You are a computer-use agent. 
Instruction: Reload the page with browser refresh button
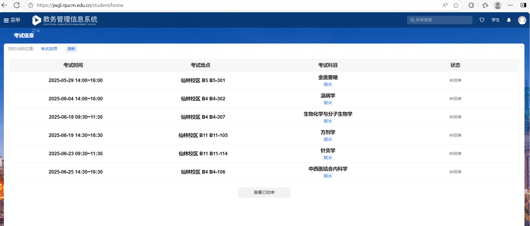click(17, 5)
